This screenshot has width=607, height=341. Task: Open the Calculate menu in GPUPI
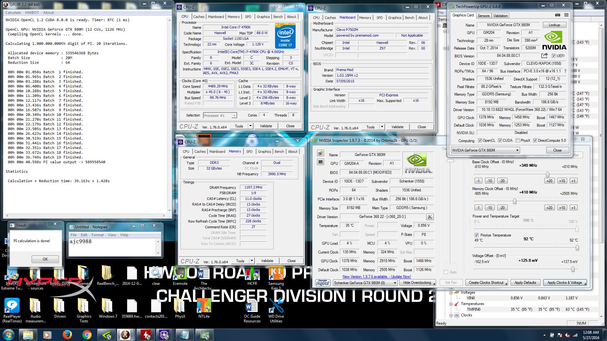pos(13,13)
